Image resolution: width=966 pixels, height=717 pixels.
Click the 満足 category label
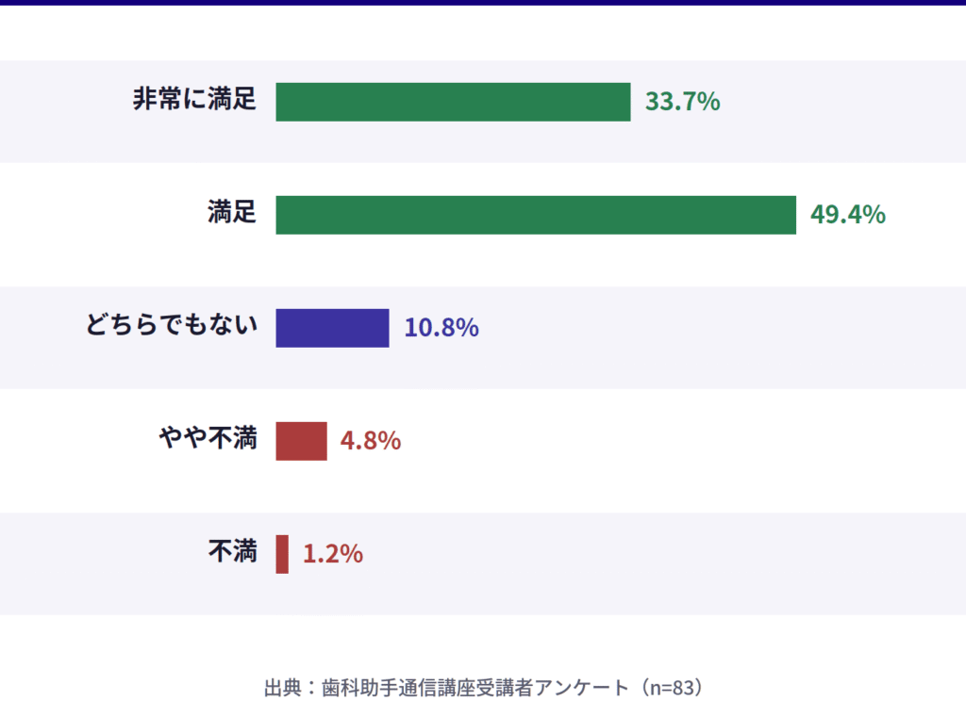click(x=232, y=214)
